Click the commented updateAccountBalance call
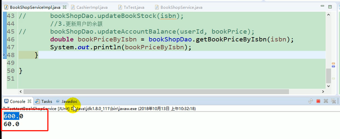 point(152,32)
